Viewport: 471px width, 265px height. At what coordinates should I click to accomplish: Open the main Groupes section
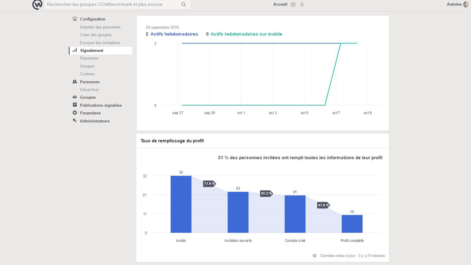(88, 97)
